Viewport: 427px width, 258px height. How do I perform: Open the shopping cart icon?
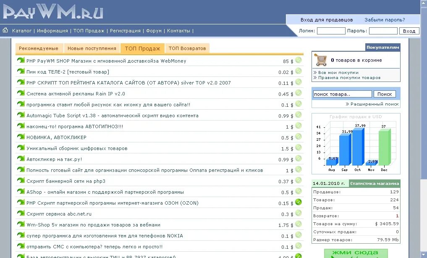pyautogui.click(x=320, y=60)
